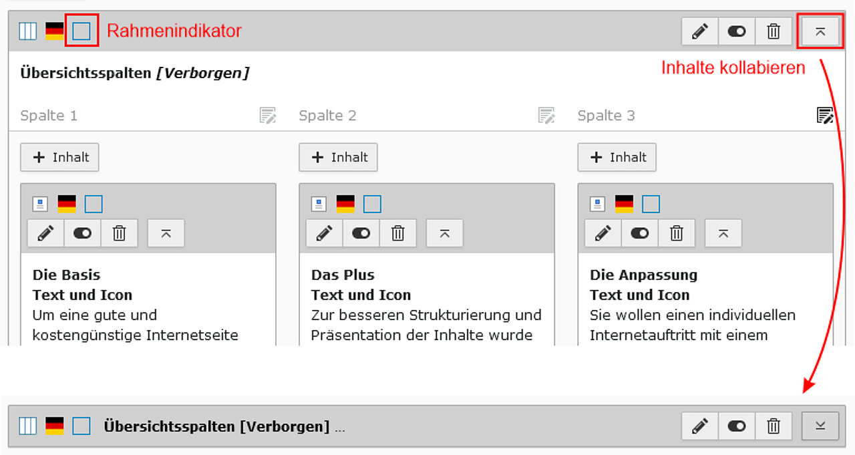The height and width of the screenshot is (455, 855).
Task: Add content in Spalte 1 with Inhalt button
Action: pos(60,158)
